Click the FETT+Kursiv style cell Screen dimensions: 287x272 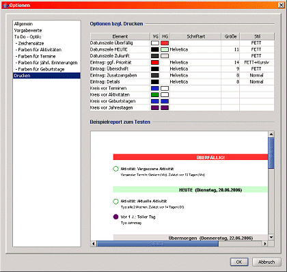coord(257,62)
